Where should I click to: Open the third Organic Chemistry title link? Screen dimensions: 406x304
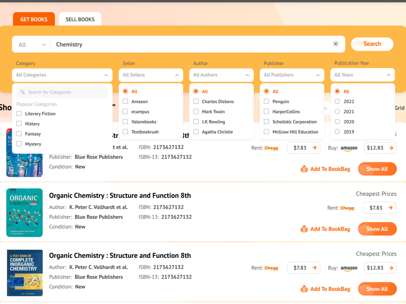pyautogui.click(x=120, y=255)
